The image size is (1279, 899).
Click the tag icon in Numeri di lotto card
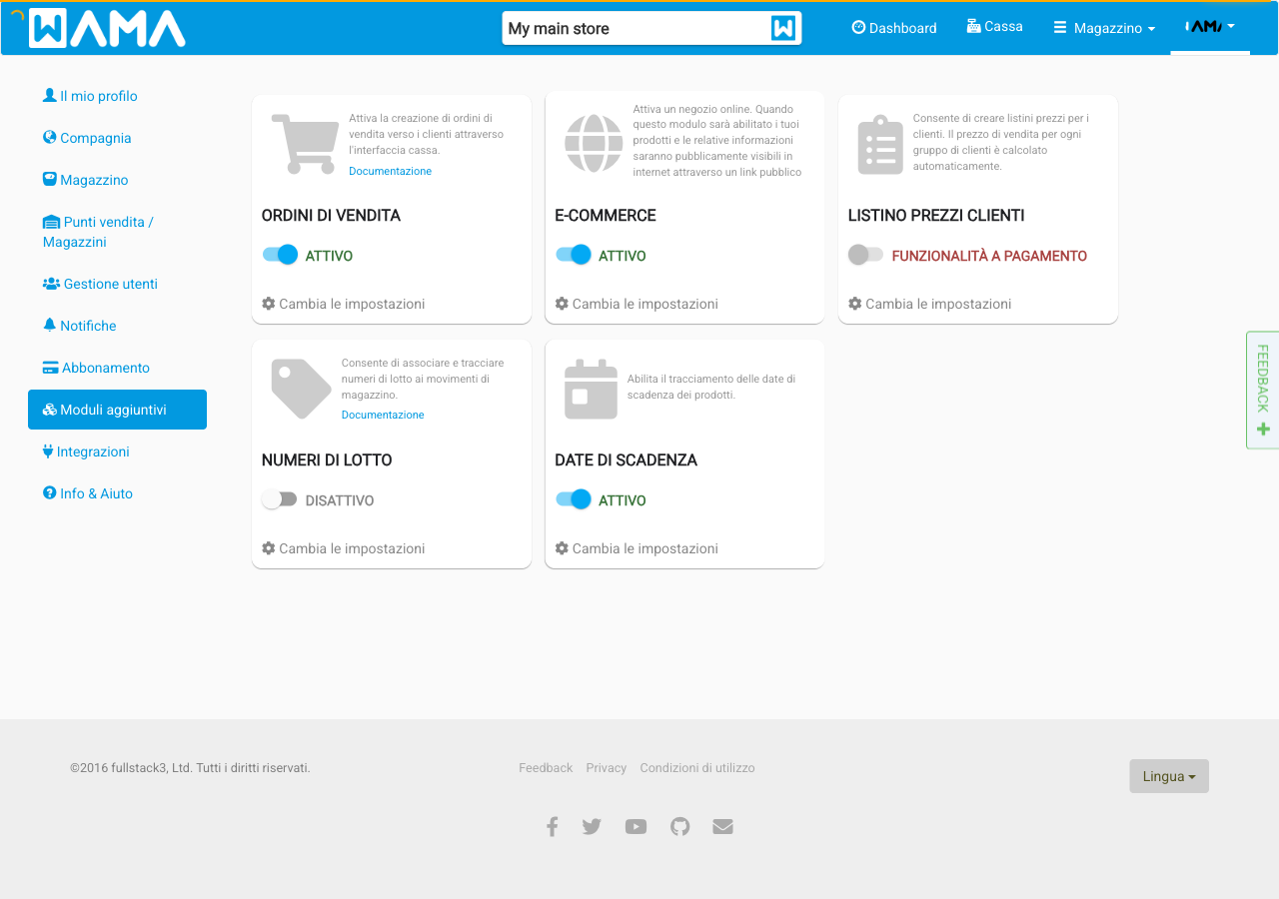click(x=301, y=389)
